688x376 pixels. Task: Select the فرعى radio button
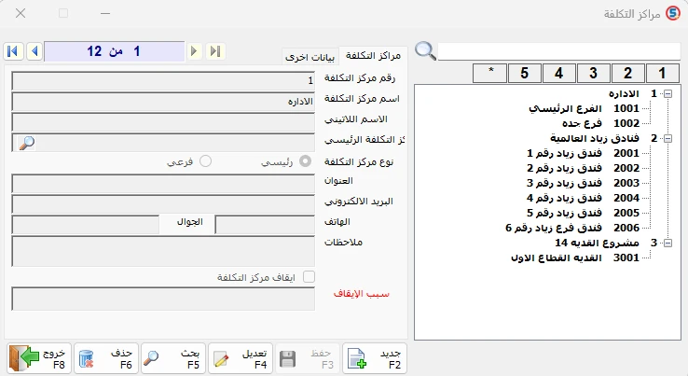205,161
